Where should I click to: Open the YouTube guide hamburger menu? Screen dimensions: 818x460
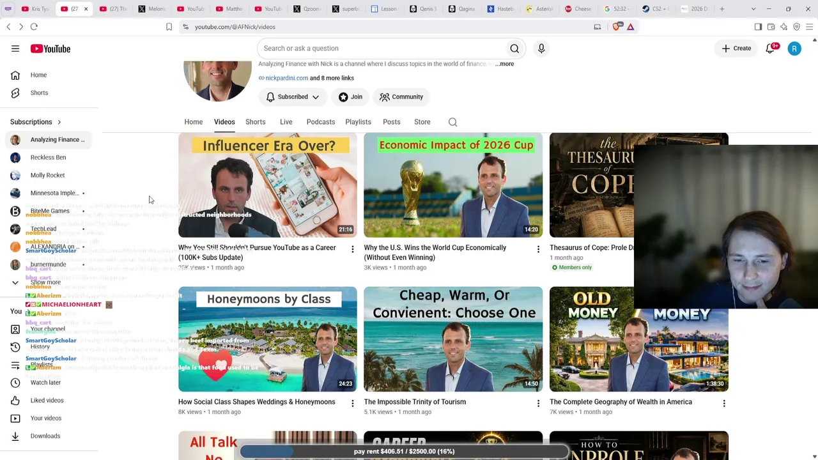pyautogui.click(x=15, y=49)
